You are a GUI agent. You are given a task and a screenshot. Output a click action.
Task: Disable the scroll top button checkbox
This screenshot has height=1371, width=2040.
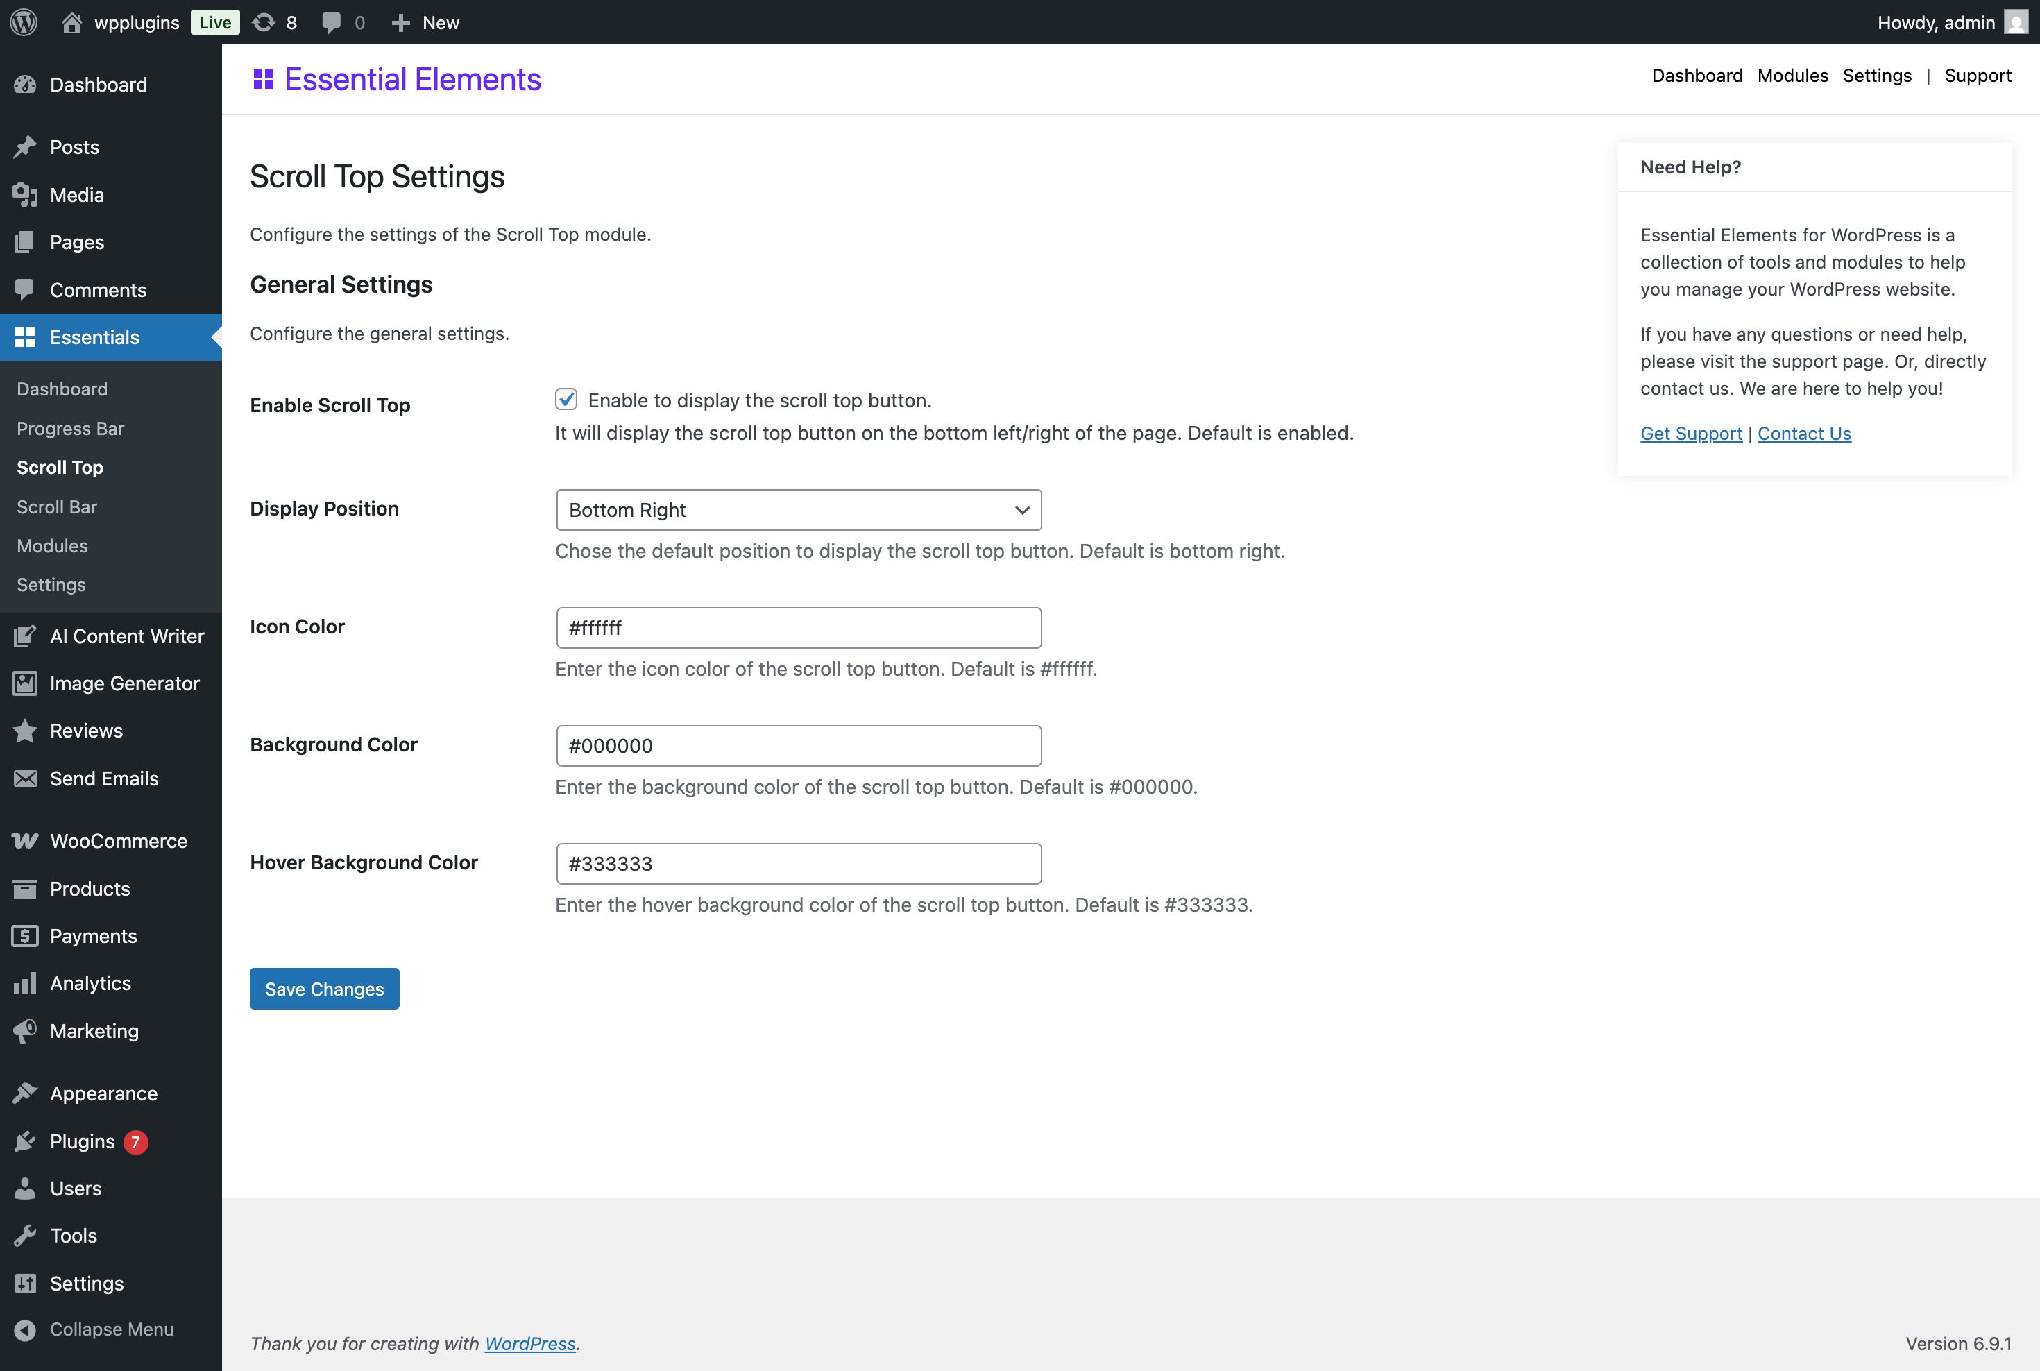click(566, 400)
